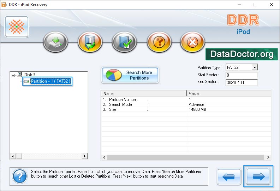Click the tree panel scrollbar thumb
This screenshot has width=280, height=191.
(x=19, y=156)
